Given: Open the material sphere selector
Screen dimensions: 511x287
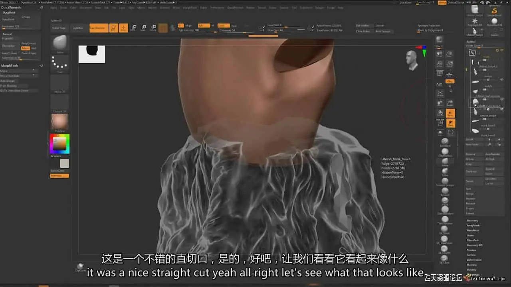Looking at the screenshot, I should coord(59,122).
